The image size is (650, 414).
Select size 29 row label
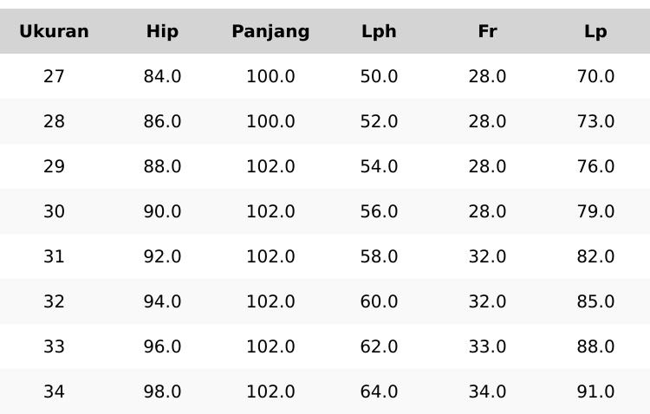tap(54, 167)
